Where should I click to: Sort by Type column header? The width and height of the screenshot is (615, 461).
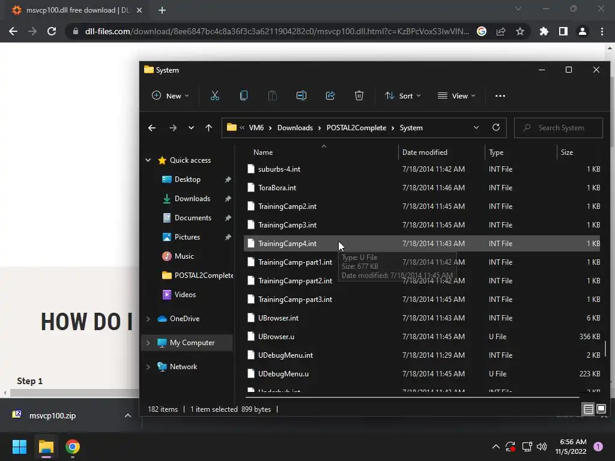(495, 152)
